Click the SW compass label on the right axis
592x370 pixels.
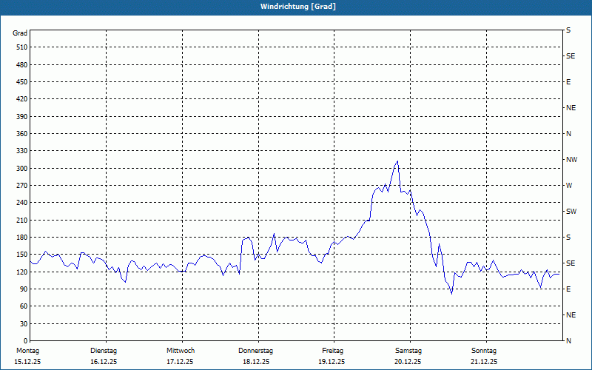pyautogui.click(x=571, y=212)
